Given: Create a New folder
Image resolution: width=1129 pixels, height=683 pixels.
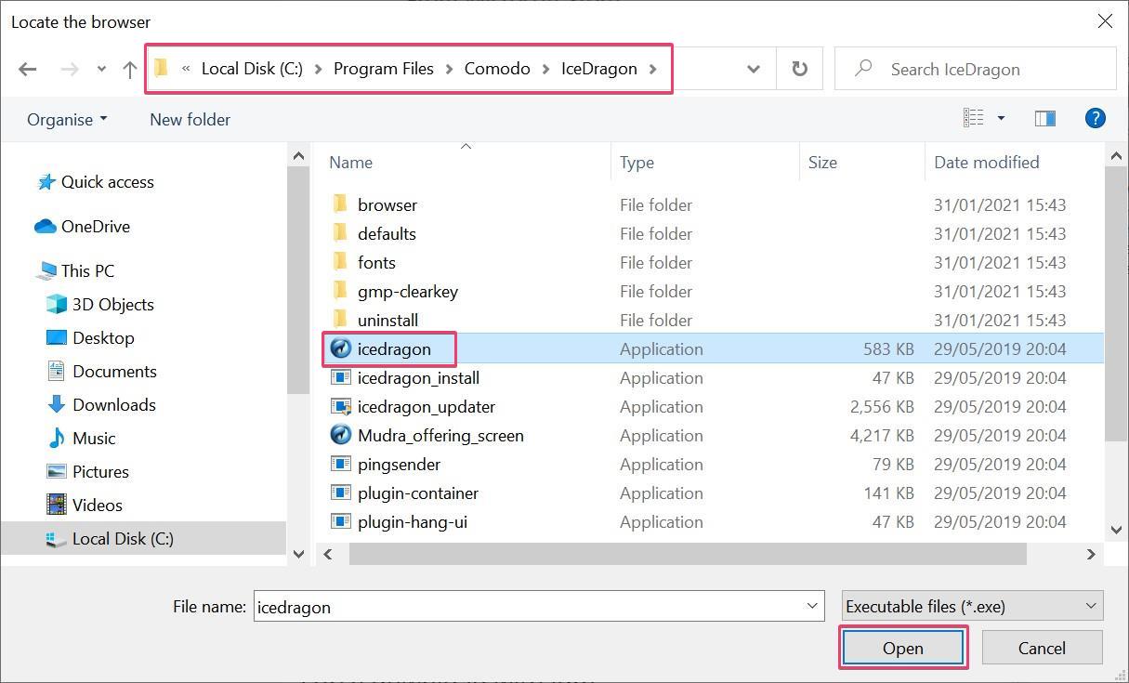Looking at the screenshot, I should 190,119.
